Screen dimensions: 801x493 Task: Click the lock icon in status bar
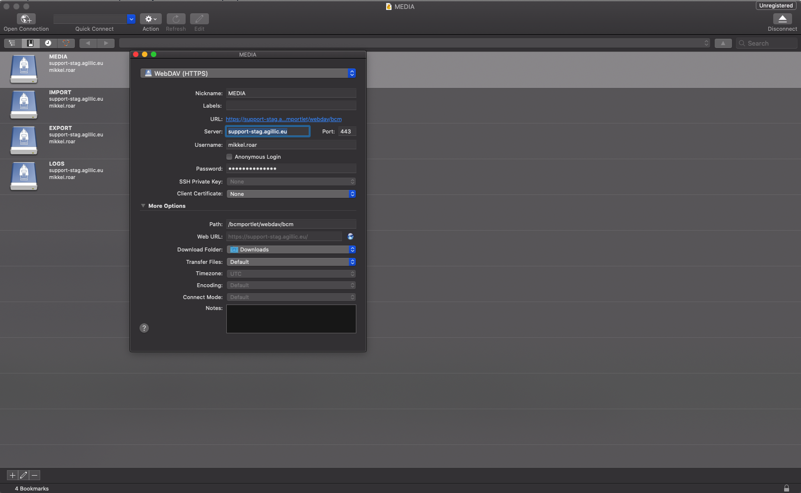click(786, 488)
